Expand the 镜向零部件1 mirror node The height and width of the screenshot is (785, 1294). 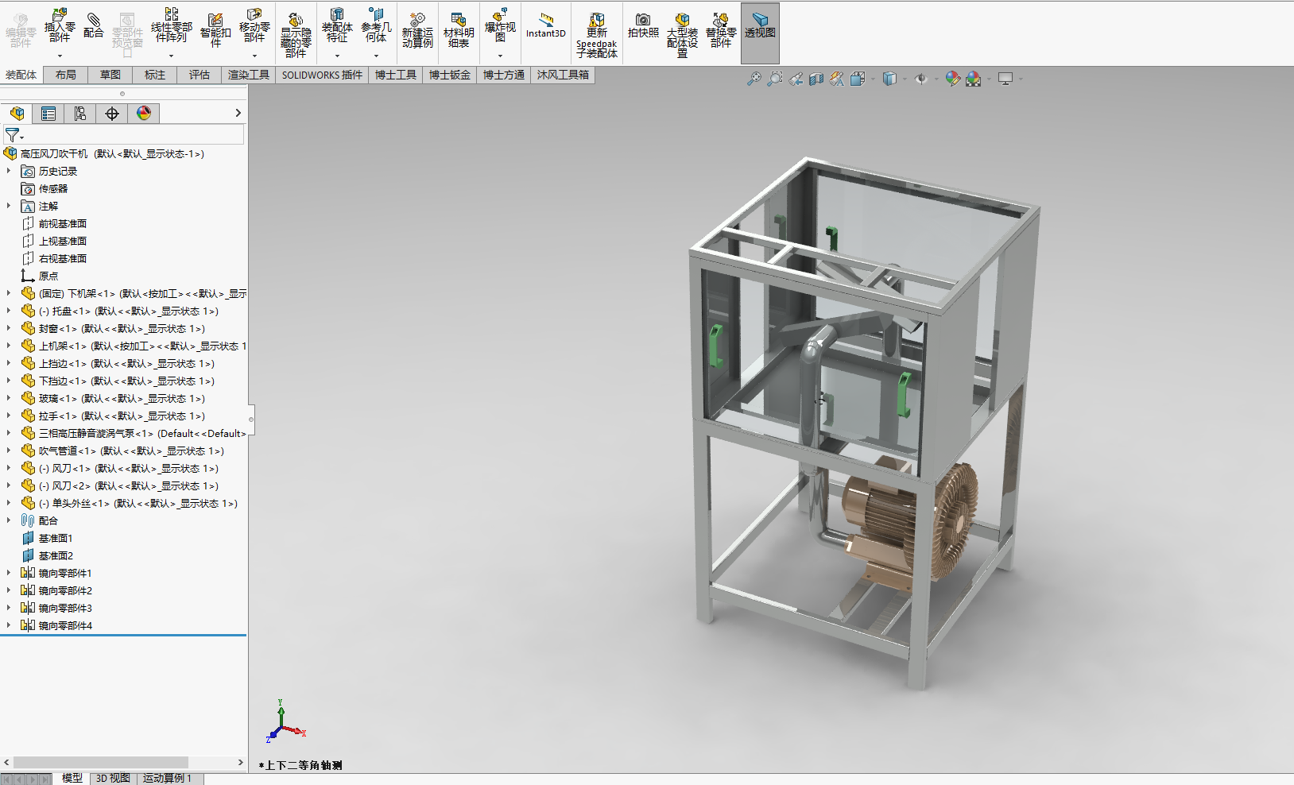tap(9, 573)
